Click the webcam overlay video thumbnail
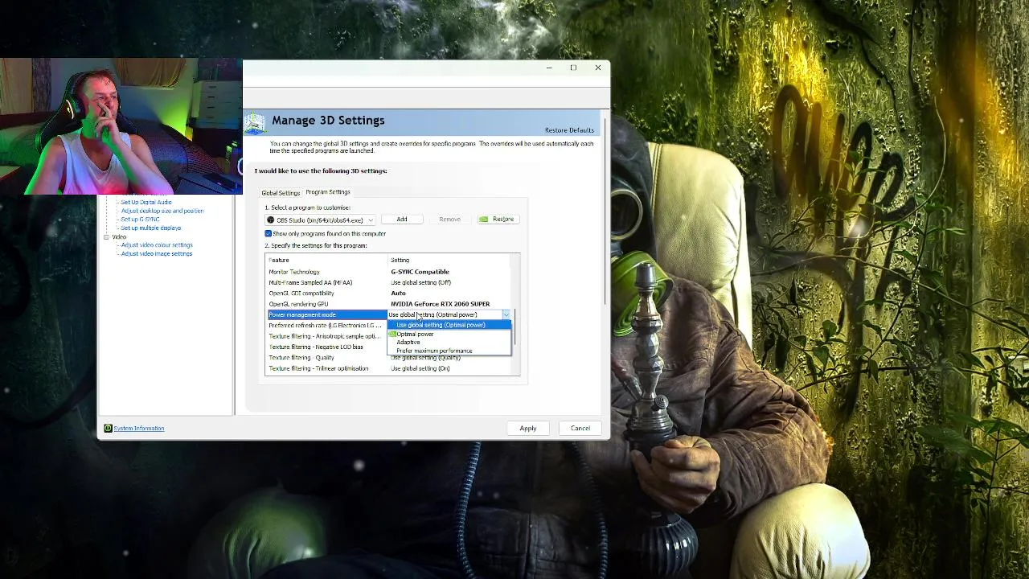The width and height of the screenshot is (1029, 579). 121,126
